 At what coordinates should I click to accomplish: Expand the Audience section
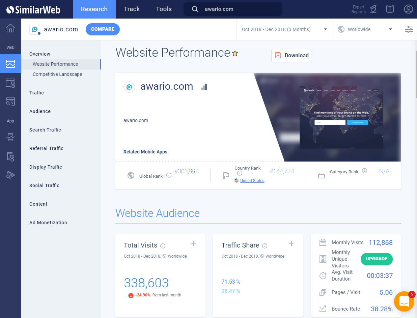[40, 111]
